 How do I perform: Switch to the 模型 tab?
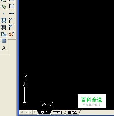(44, 113)
